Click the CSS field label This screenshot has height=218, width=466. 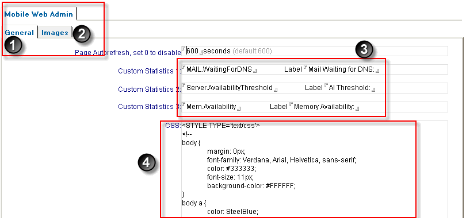pyautogui.click(x=173, y=126)
